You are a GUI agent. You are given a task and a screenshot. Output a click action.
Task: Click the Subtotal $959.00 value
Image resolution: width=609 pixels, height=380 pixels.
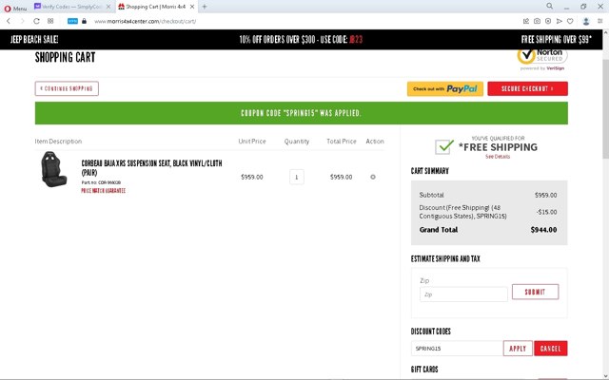pyautogui.click(x=545, y=195)
